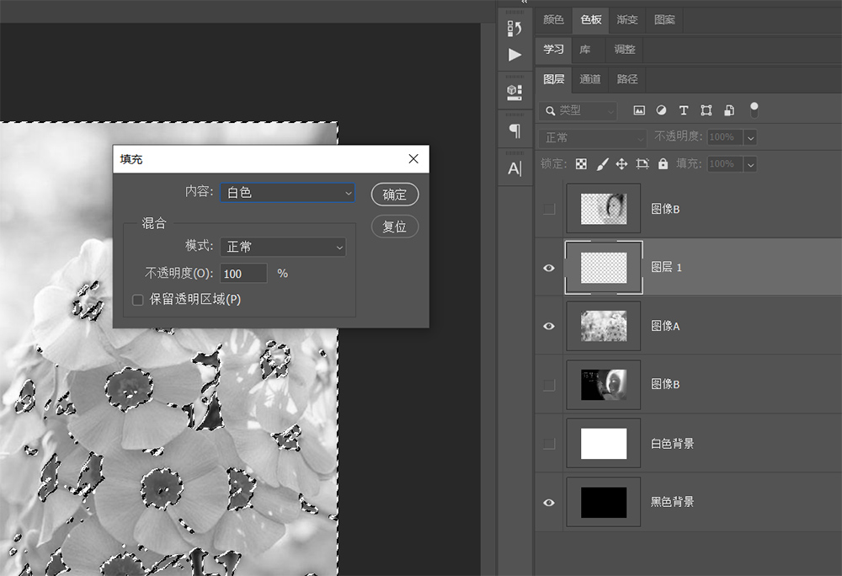This screenshot has height=576, width=842.
Task: Select the filter-by-adjustment-layers icon
Action: (661, 109)
